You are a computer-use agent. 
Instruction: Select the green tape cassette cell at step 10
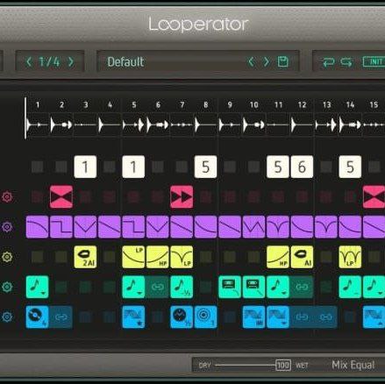click(x=253, y=287)
